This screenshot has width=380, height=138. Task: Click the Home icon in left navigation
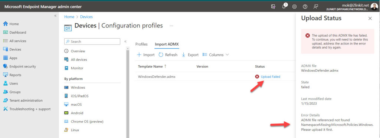(x=5, y=24)
